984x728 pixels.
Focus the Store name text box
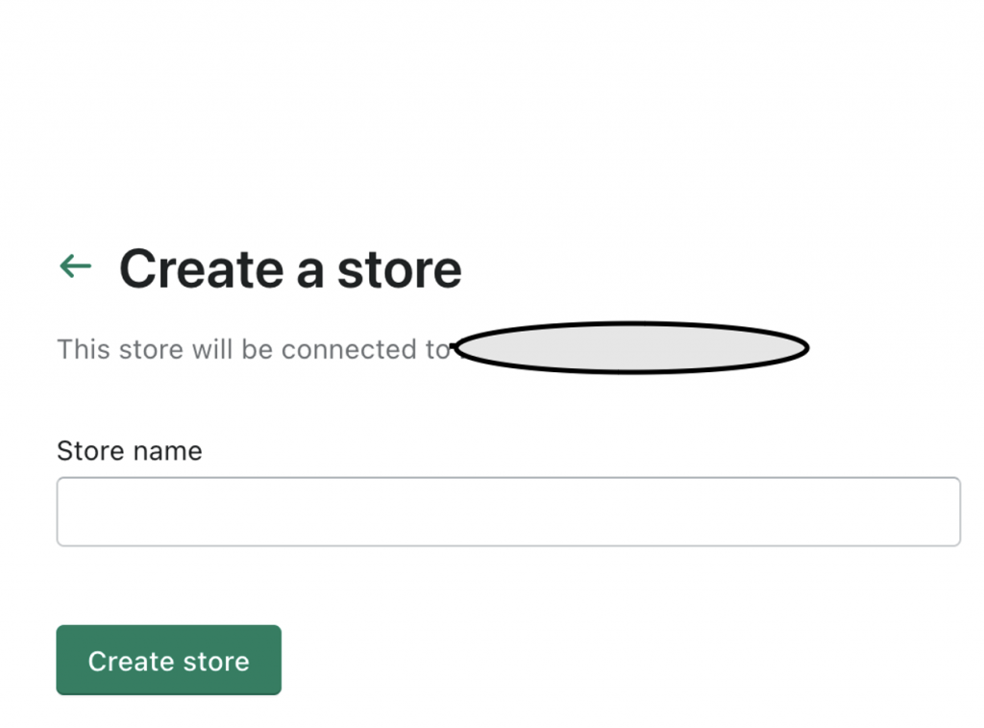click(508, 512)
